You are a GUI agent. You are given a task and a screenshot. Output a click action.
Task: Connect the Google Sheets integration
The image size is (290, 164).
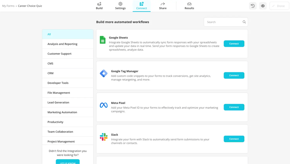click(234, 44)
